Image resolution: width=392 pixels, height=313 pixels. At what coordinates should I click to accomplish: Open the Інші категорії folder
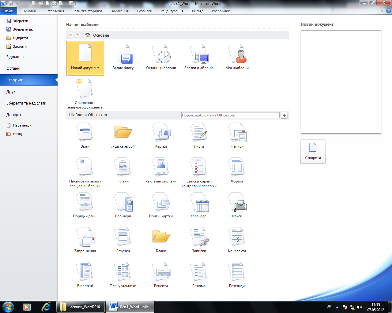pos(123,135)
